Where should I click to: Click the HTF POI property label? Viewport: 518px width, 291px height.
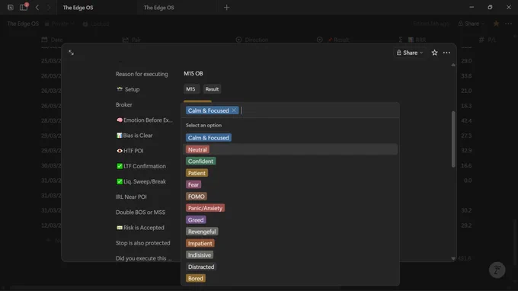(x=129, y=151)
